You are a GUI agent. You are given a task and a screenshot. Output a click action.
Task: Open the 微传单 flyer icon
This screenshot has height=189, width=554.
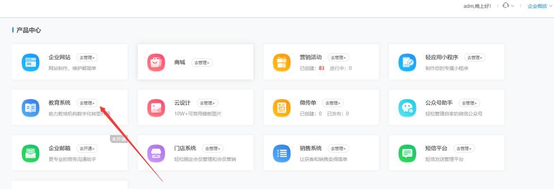pyautogui.click(x=282, y=108)
